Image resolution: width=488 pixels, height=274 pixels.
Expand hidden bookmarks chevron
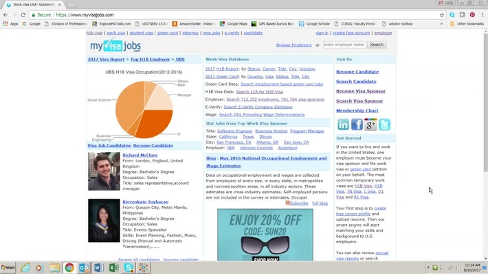[441, 23]
